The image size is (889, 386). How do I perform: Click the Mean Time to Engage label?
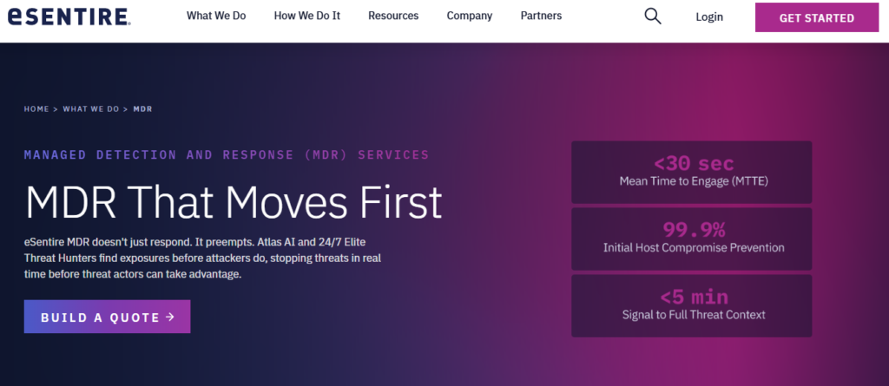coord(694,181)
